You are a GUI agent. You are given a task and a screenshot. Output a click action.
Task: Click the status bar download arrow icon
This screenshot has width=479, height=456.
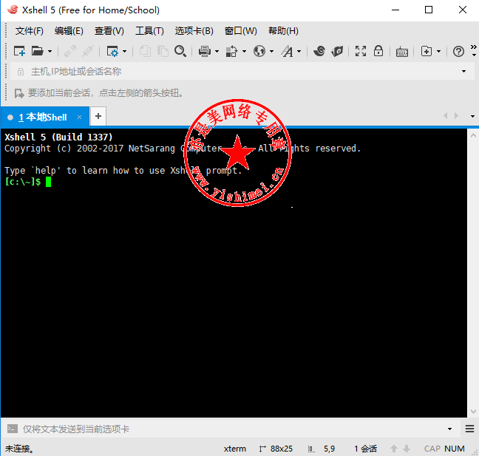tap(407, 449)
